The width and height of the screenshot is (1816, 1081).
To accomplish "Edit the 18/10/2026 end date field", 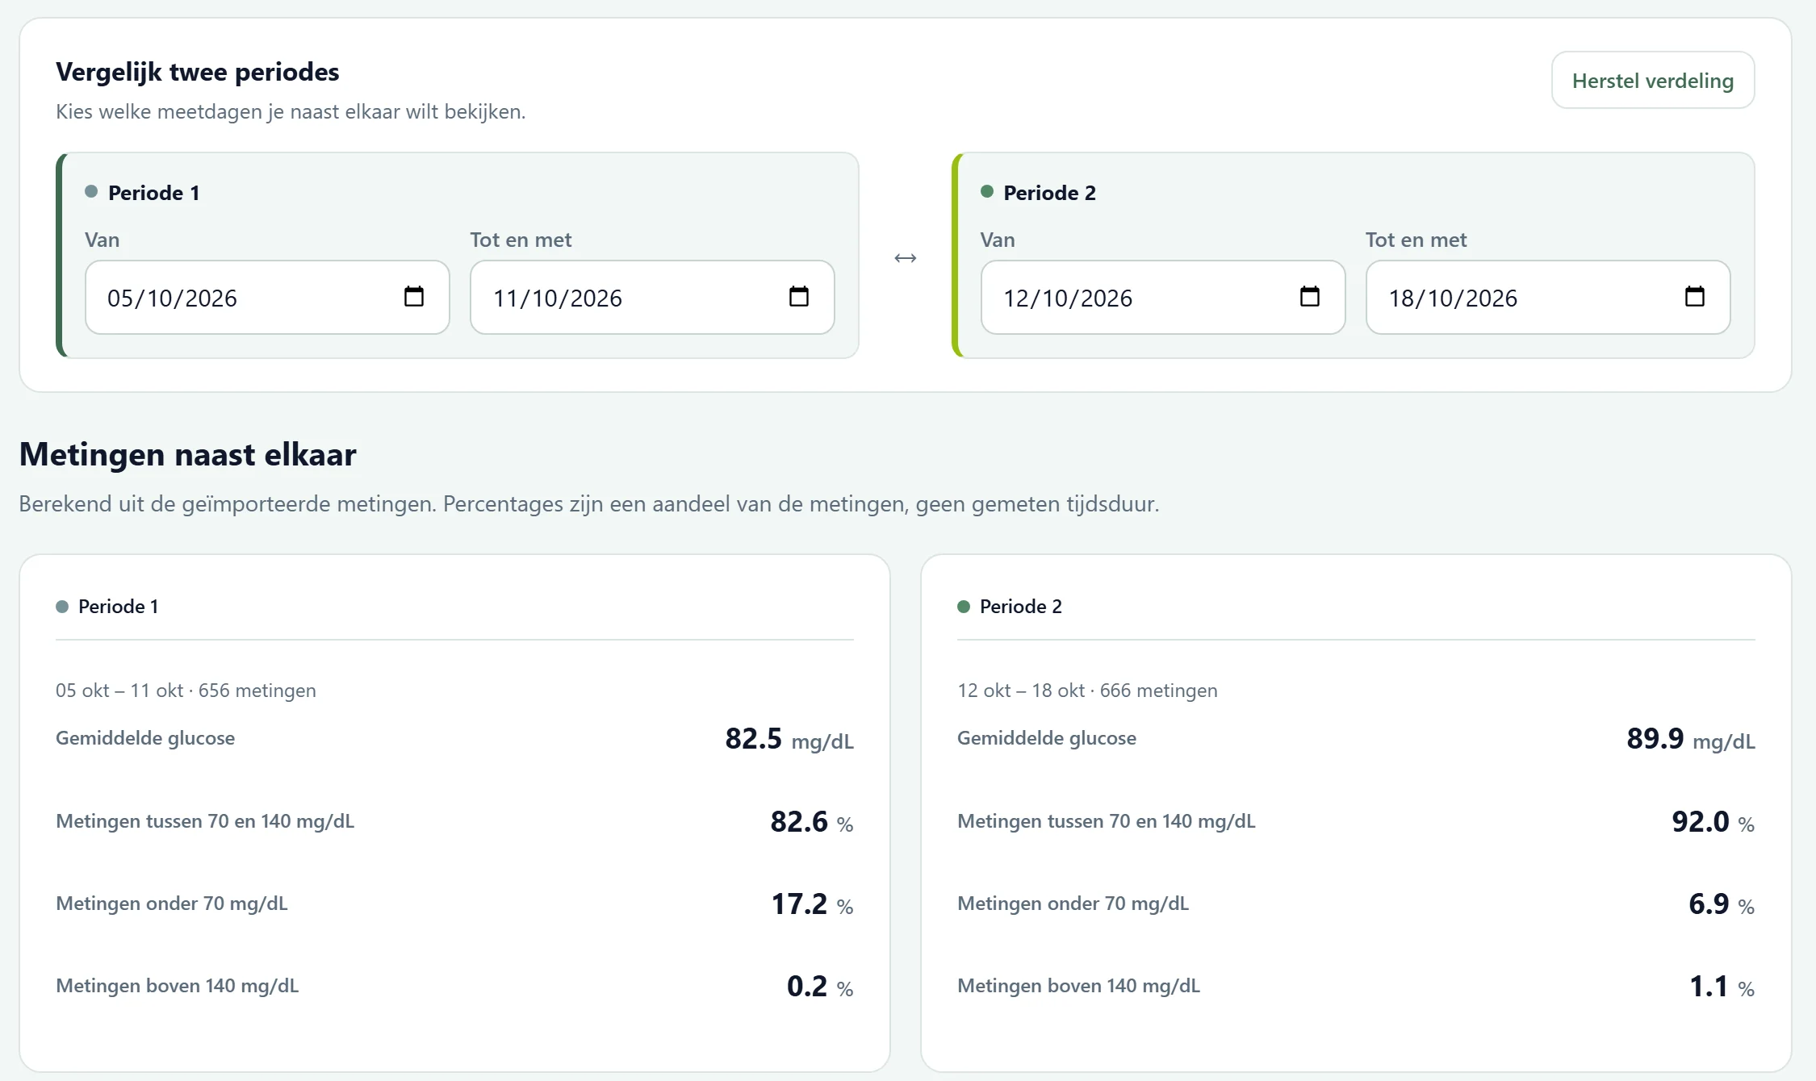I will click(x=1548, y=297).
